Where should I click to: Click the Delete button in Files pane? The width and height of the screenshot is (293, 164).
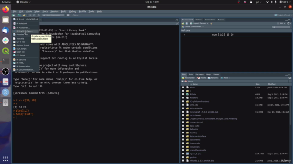201,78
